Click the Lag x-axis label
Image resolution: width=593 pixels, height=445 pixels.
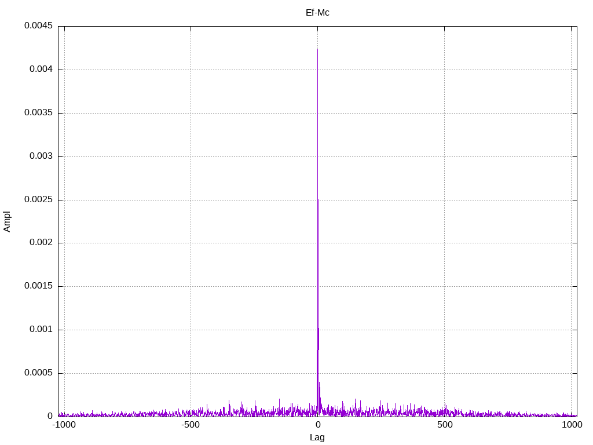coord(317,437)
